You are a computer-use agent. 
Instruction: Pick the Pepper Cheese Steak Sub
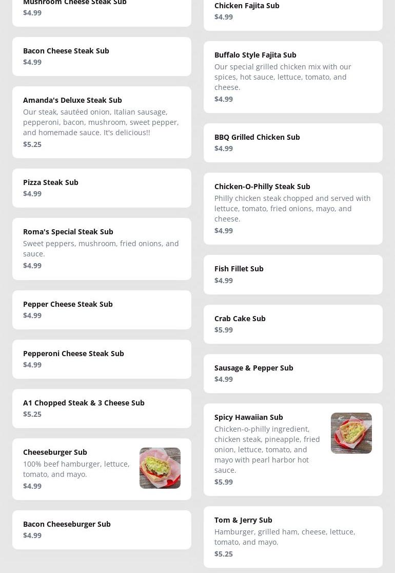pos(102,310)
